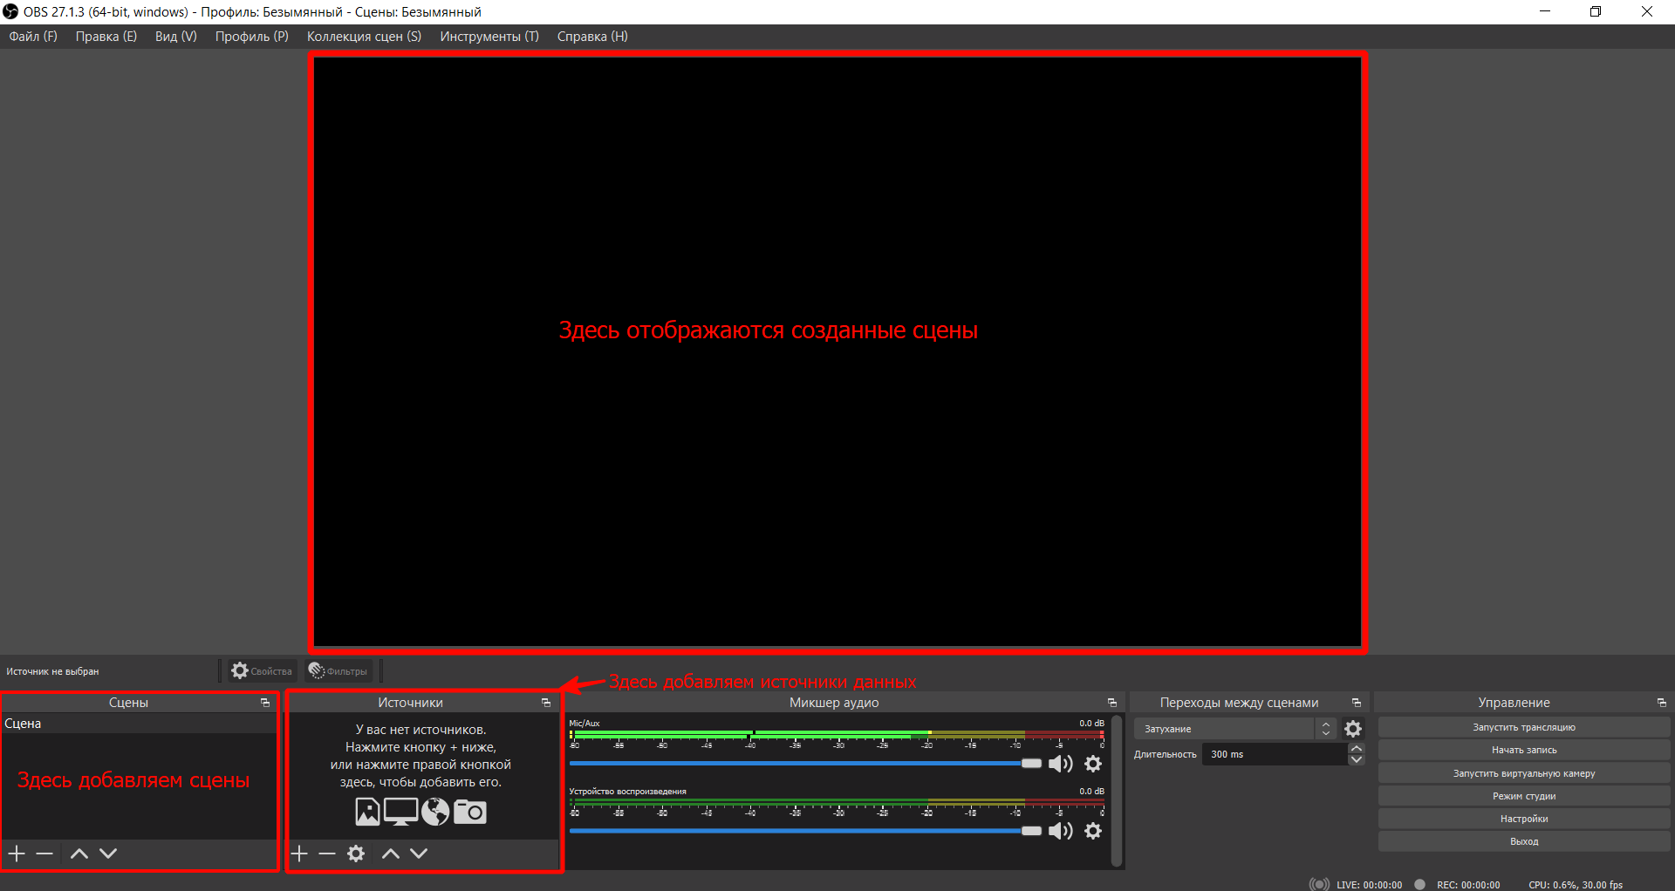Click Начать запись button
This screenshot has height=891, width=1675.
[x=1523, y=750]
